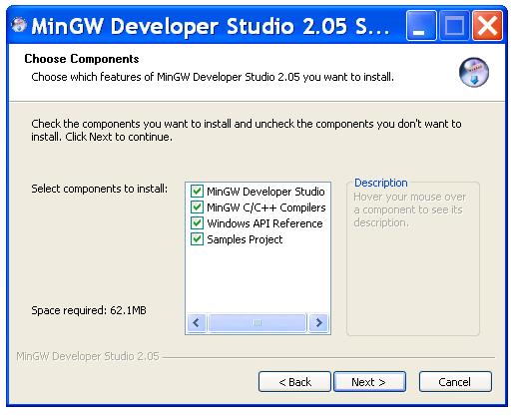The height and width of the screenshot is (416, 516).
Task: Uncheck the MinGW Developer Studio component
Action: point(197,192)
